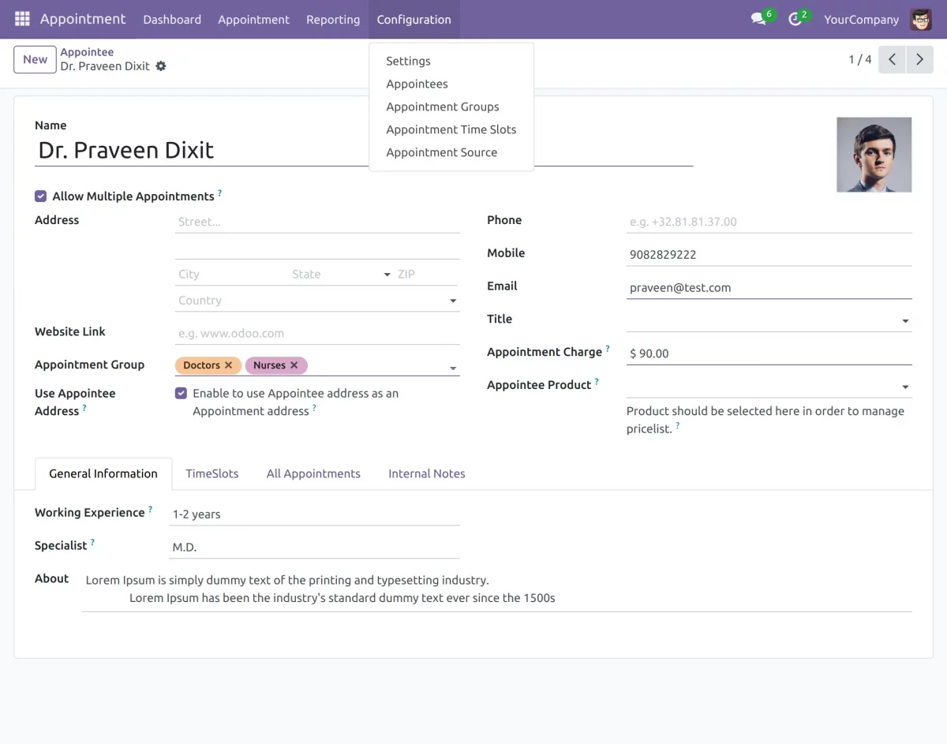Click the user avatar in the top bar

click(921, 19)
